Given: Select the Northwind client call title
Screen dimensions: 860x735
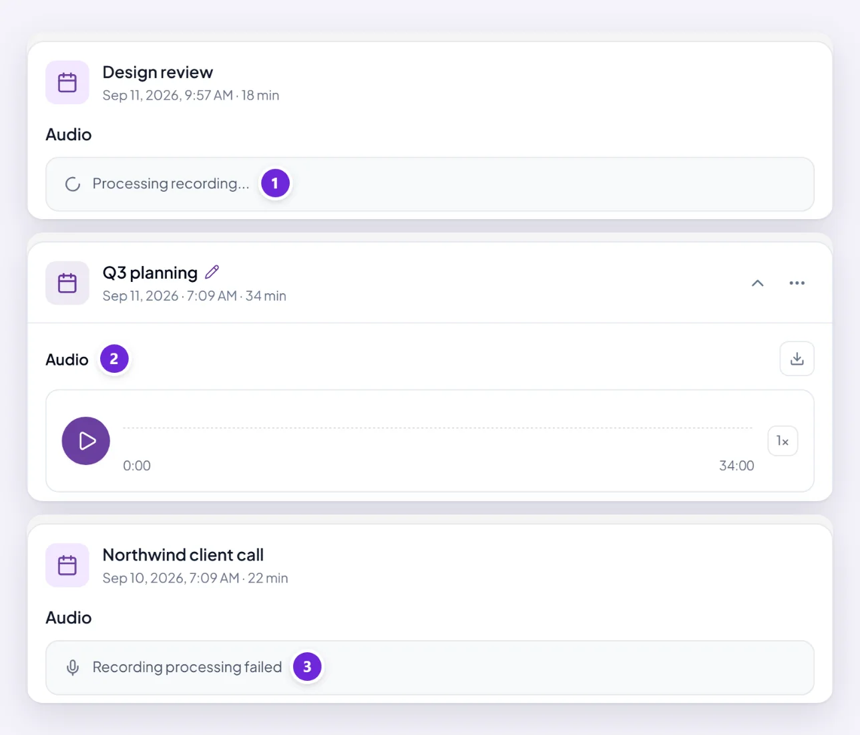Looking at the screenshot, I should click(183, 555).
